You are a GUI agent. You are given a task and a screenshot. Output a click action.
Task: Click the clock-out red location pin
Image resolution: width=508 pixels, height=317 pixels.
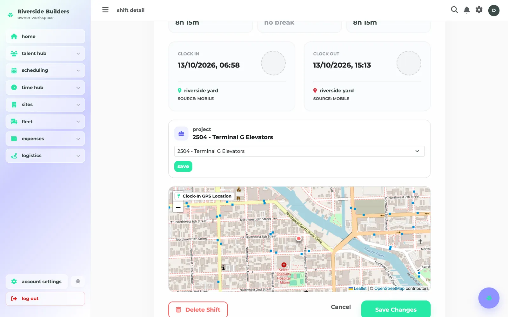pos(315,91)
